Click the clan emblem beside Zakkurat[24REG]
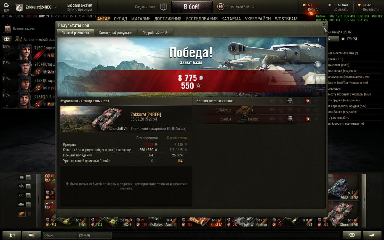 (x=19, y=7)
